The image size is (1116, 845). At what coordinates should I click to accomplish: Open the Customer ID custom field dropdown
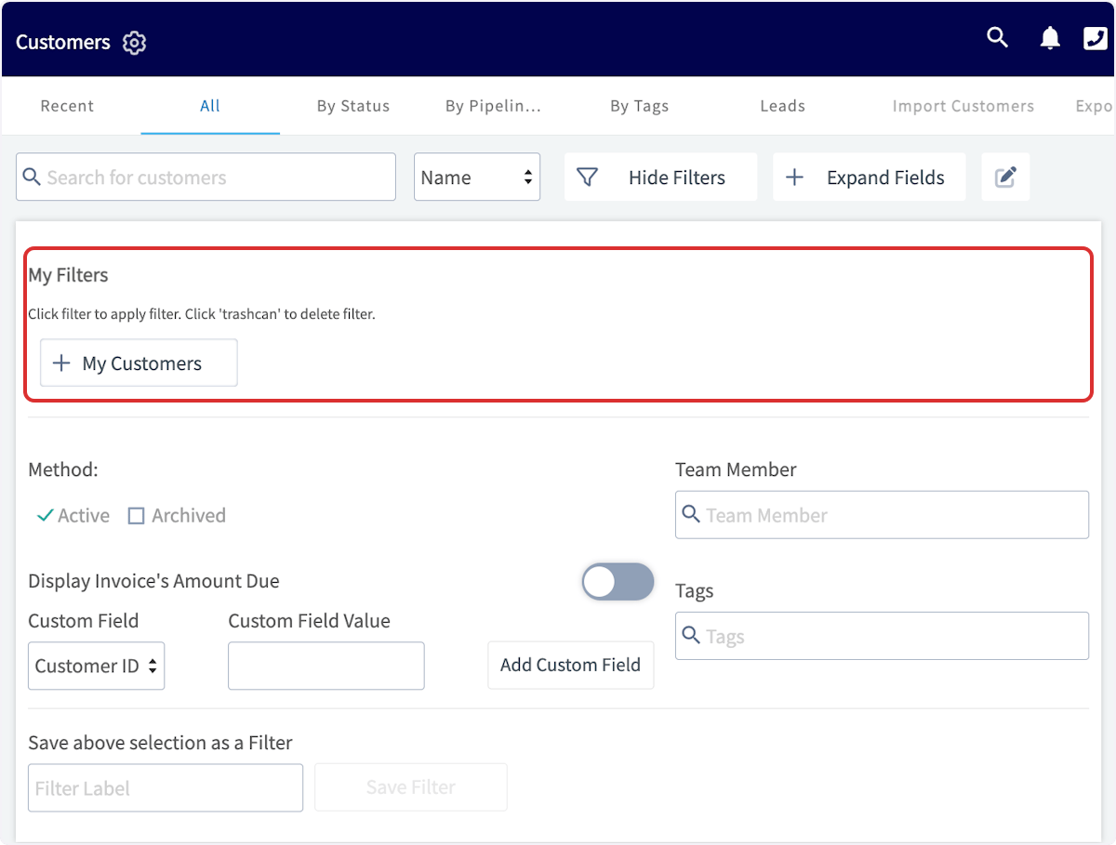tap(97, 666)
